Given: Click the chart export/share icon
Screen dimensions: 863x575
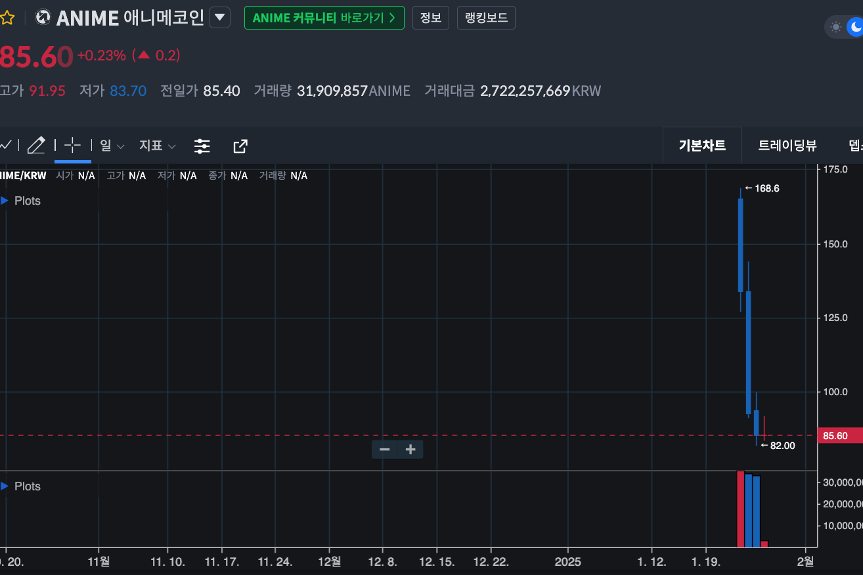Looking at the screenshot, I should [240, 146].
